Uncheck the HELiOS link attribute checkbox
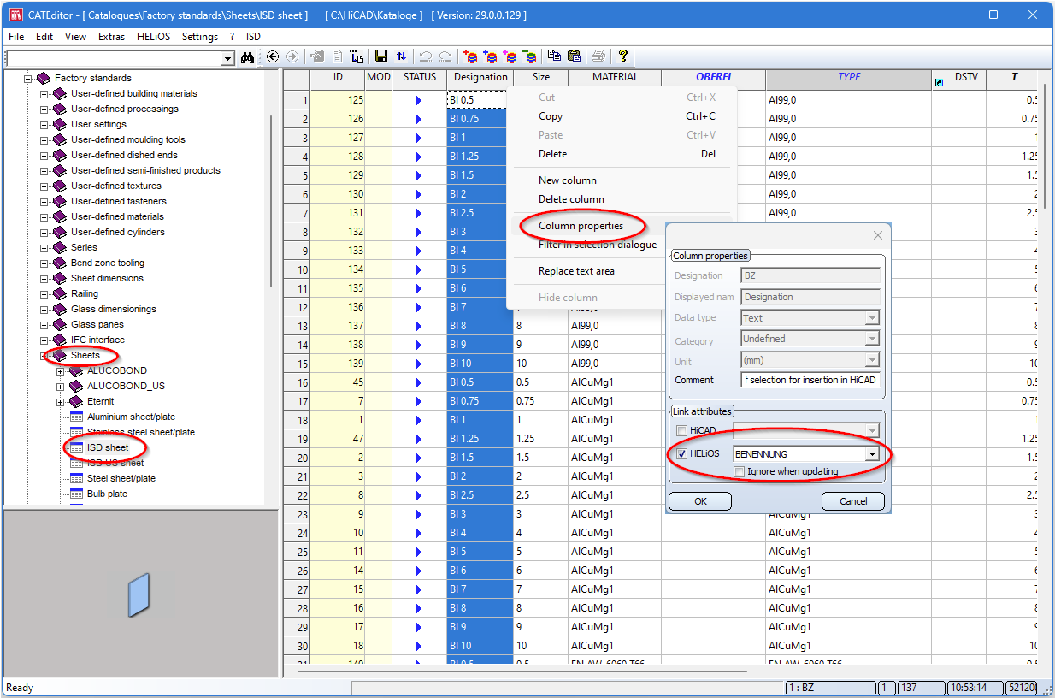The height and width of the screenshot is (698, 1055). coord(681,454)
